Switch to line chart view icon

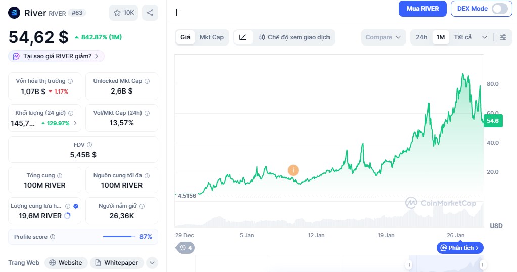243,37
